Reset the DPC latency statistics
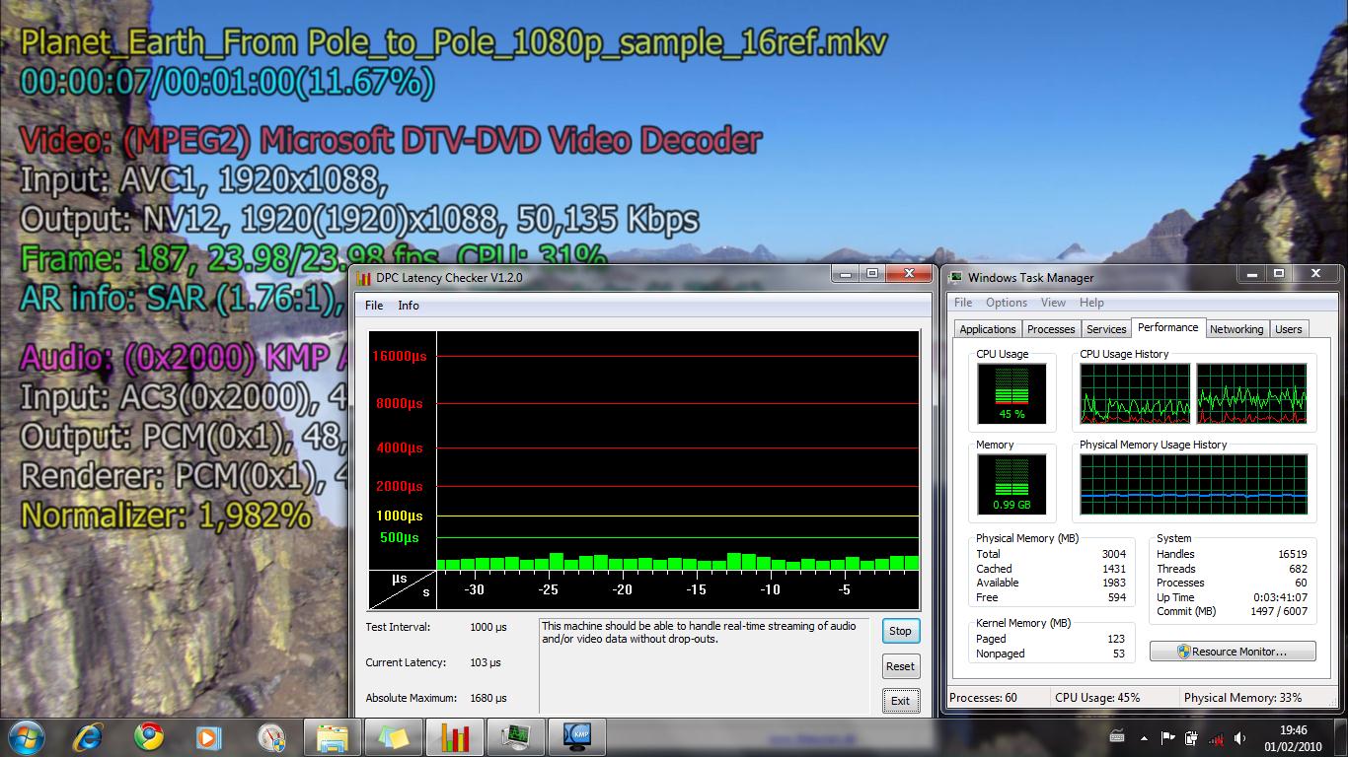The width and height of the screenshot is (1348, 757). [900, 666]
